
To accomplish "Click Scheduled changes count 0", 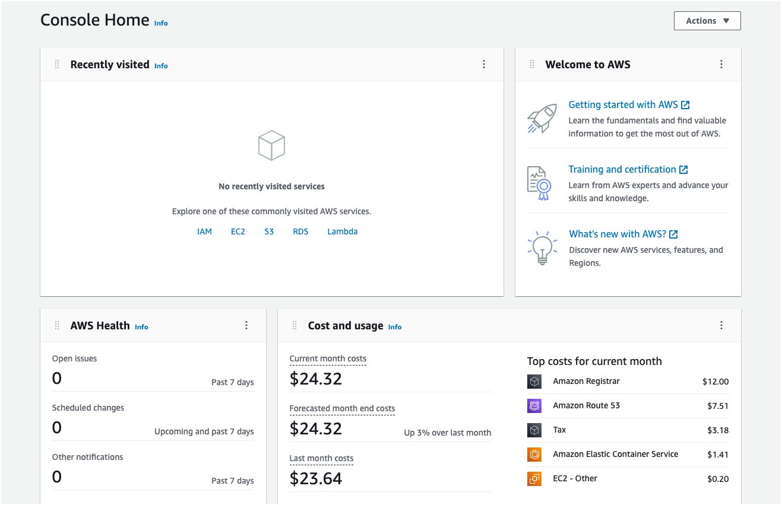I will point(57,427).
